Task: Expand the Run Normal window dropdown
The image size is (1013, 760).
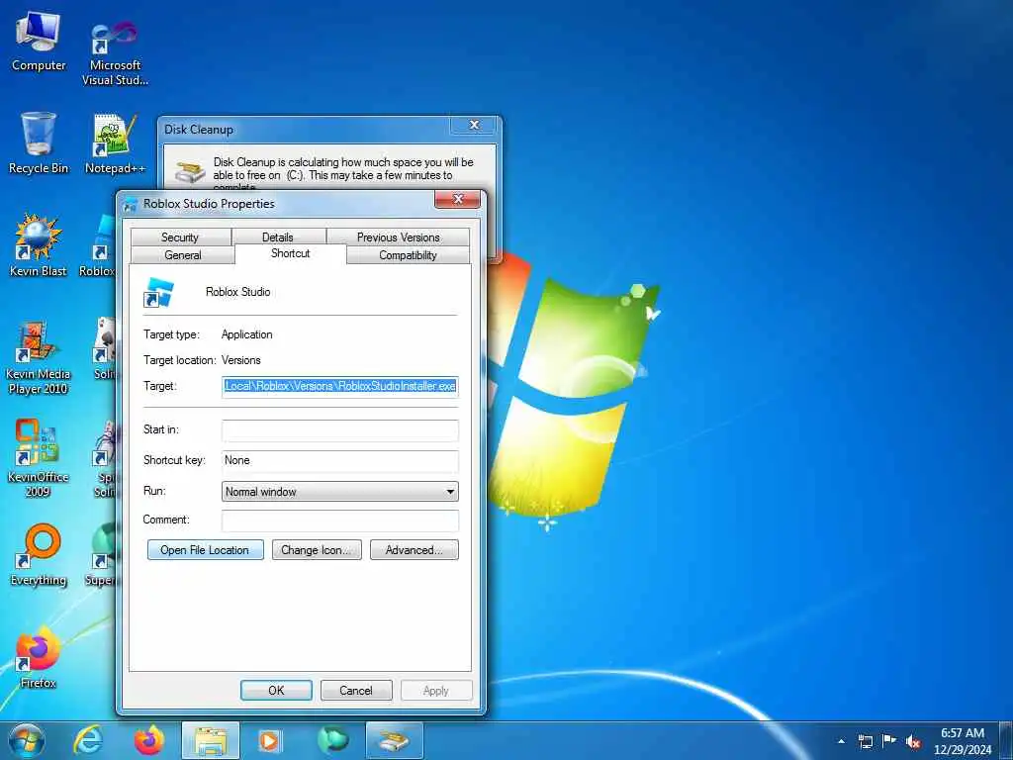Action: point(340,491)
